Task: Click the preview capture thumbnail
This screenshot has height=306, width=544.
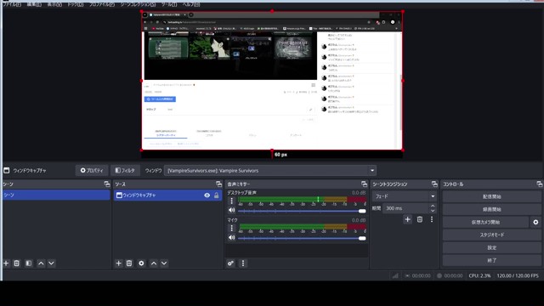Action: [x=272, y=81]
